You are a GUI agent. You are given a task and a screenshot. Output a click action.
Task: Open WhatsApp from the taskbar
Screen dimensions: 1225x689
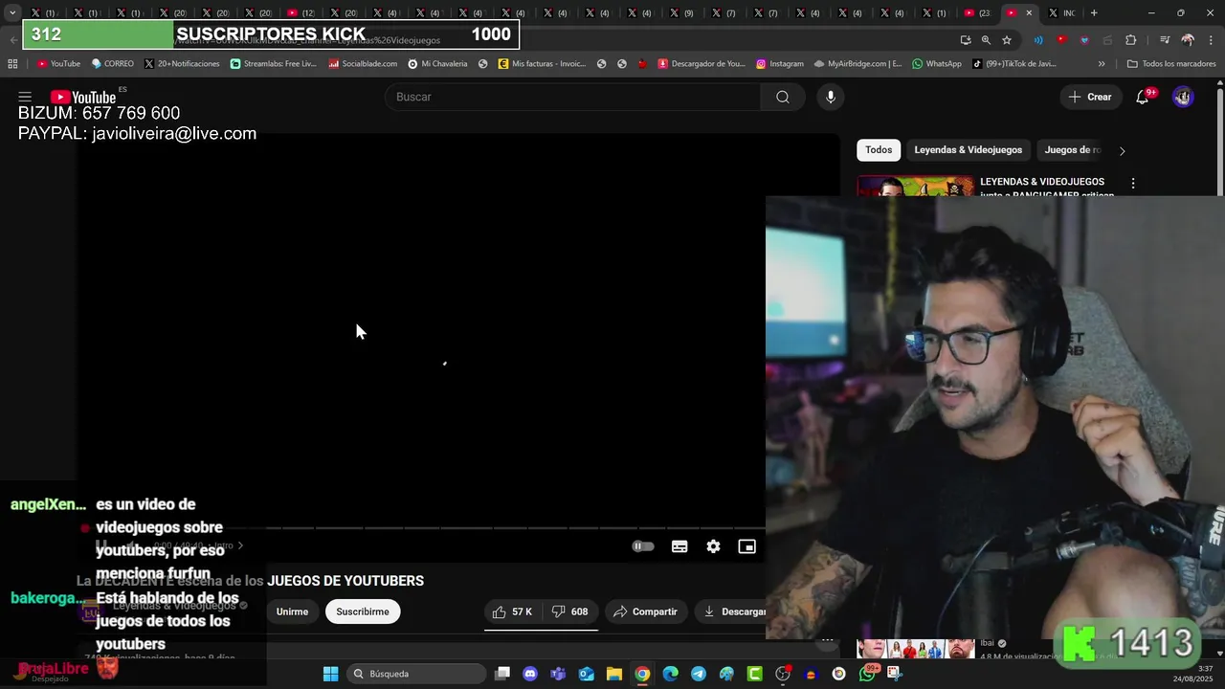tap(867, 674)
